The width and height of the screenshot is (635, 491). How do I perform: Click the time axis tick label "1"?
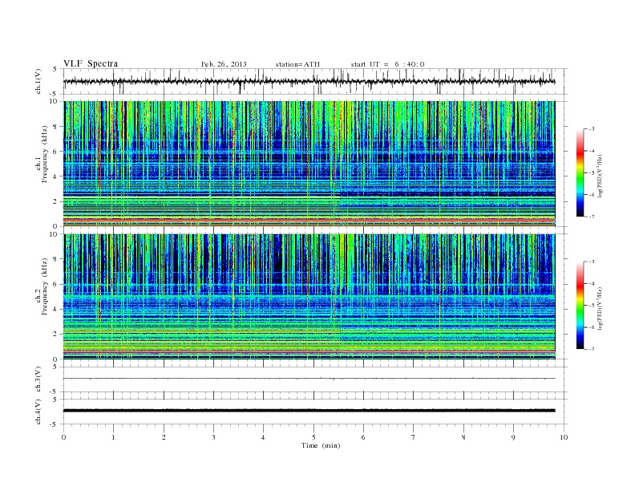coord(113,437)
